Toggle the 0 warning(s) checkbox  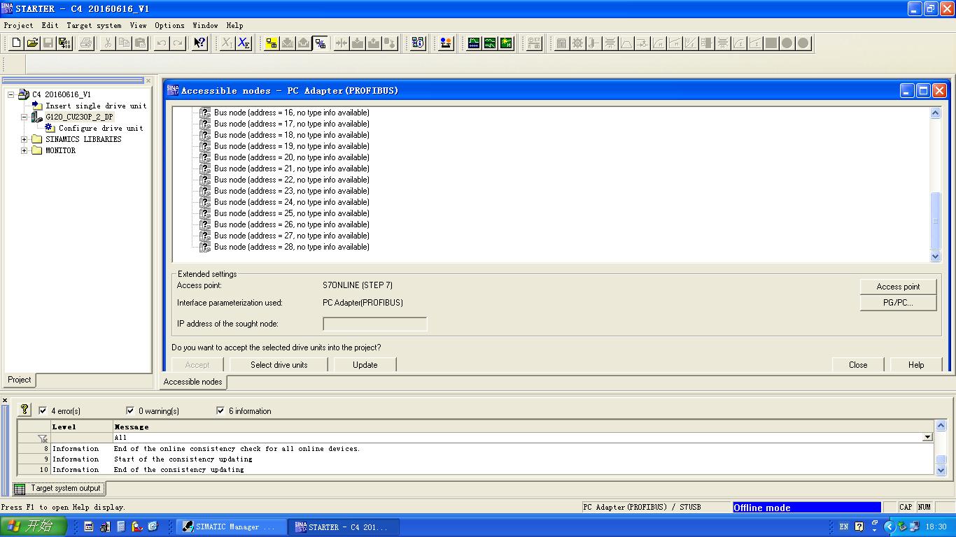[x=130, y=410]
